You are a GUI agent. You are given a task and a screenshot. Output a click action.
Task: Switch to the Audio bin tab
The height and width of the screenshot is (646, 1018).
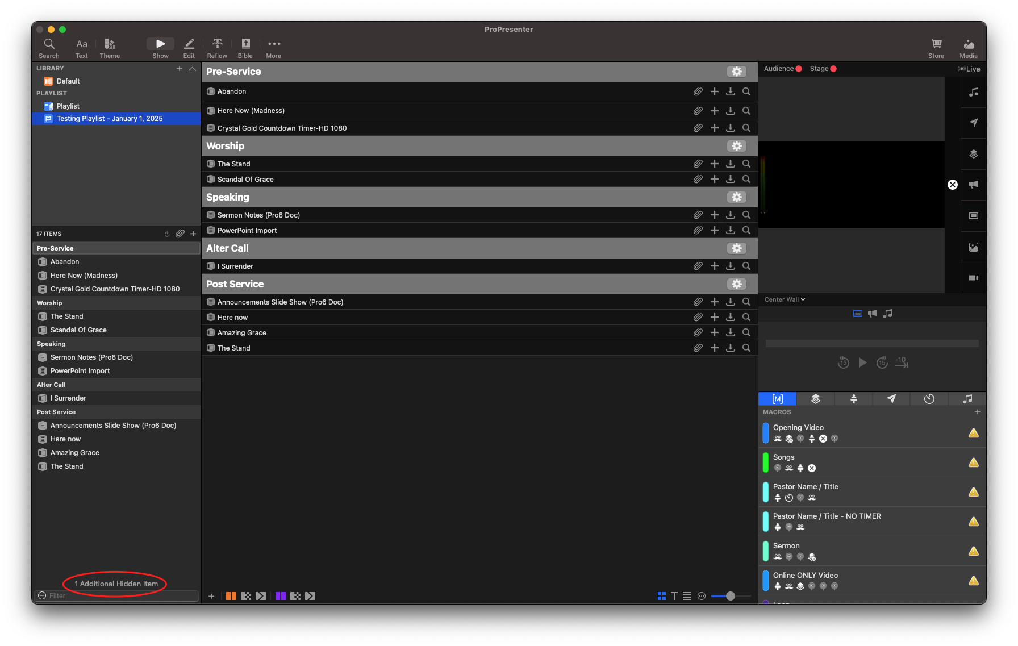click(967, 399)
